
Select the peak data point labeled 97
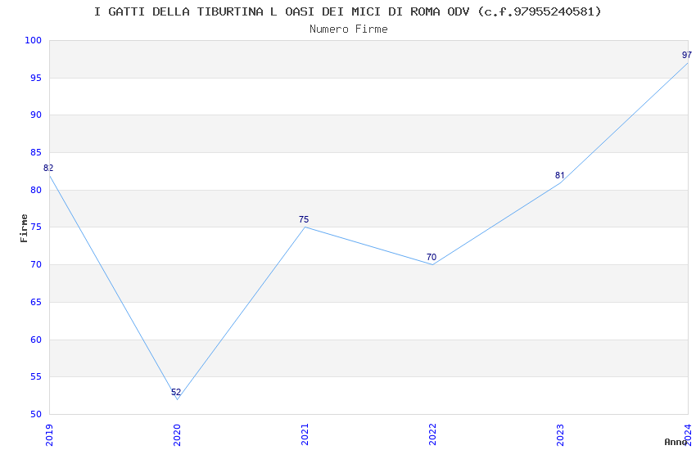pyautogui.click(x=688, y=63)
